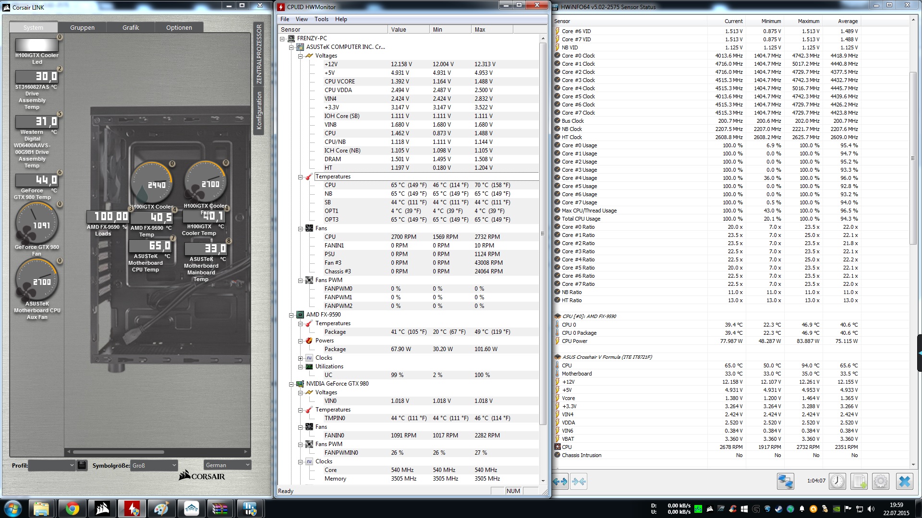922x518 pixels.
Task: Switch to the System tab in Corsair Link
Action: 33,27
